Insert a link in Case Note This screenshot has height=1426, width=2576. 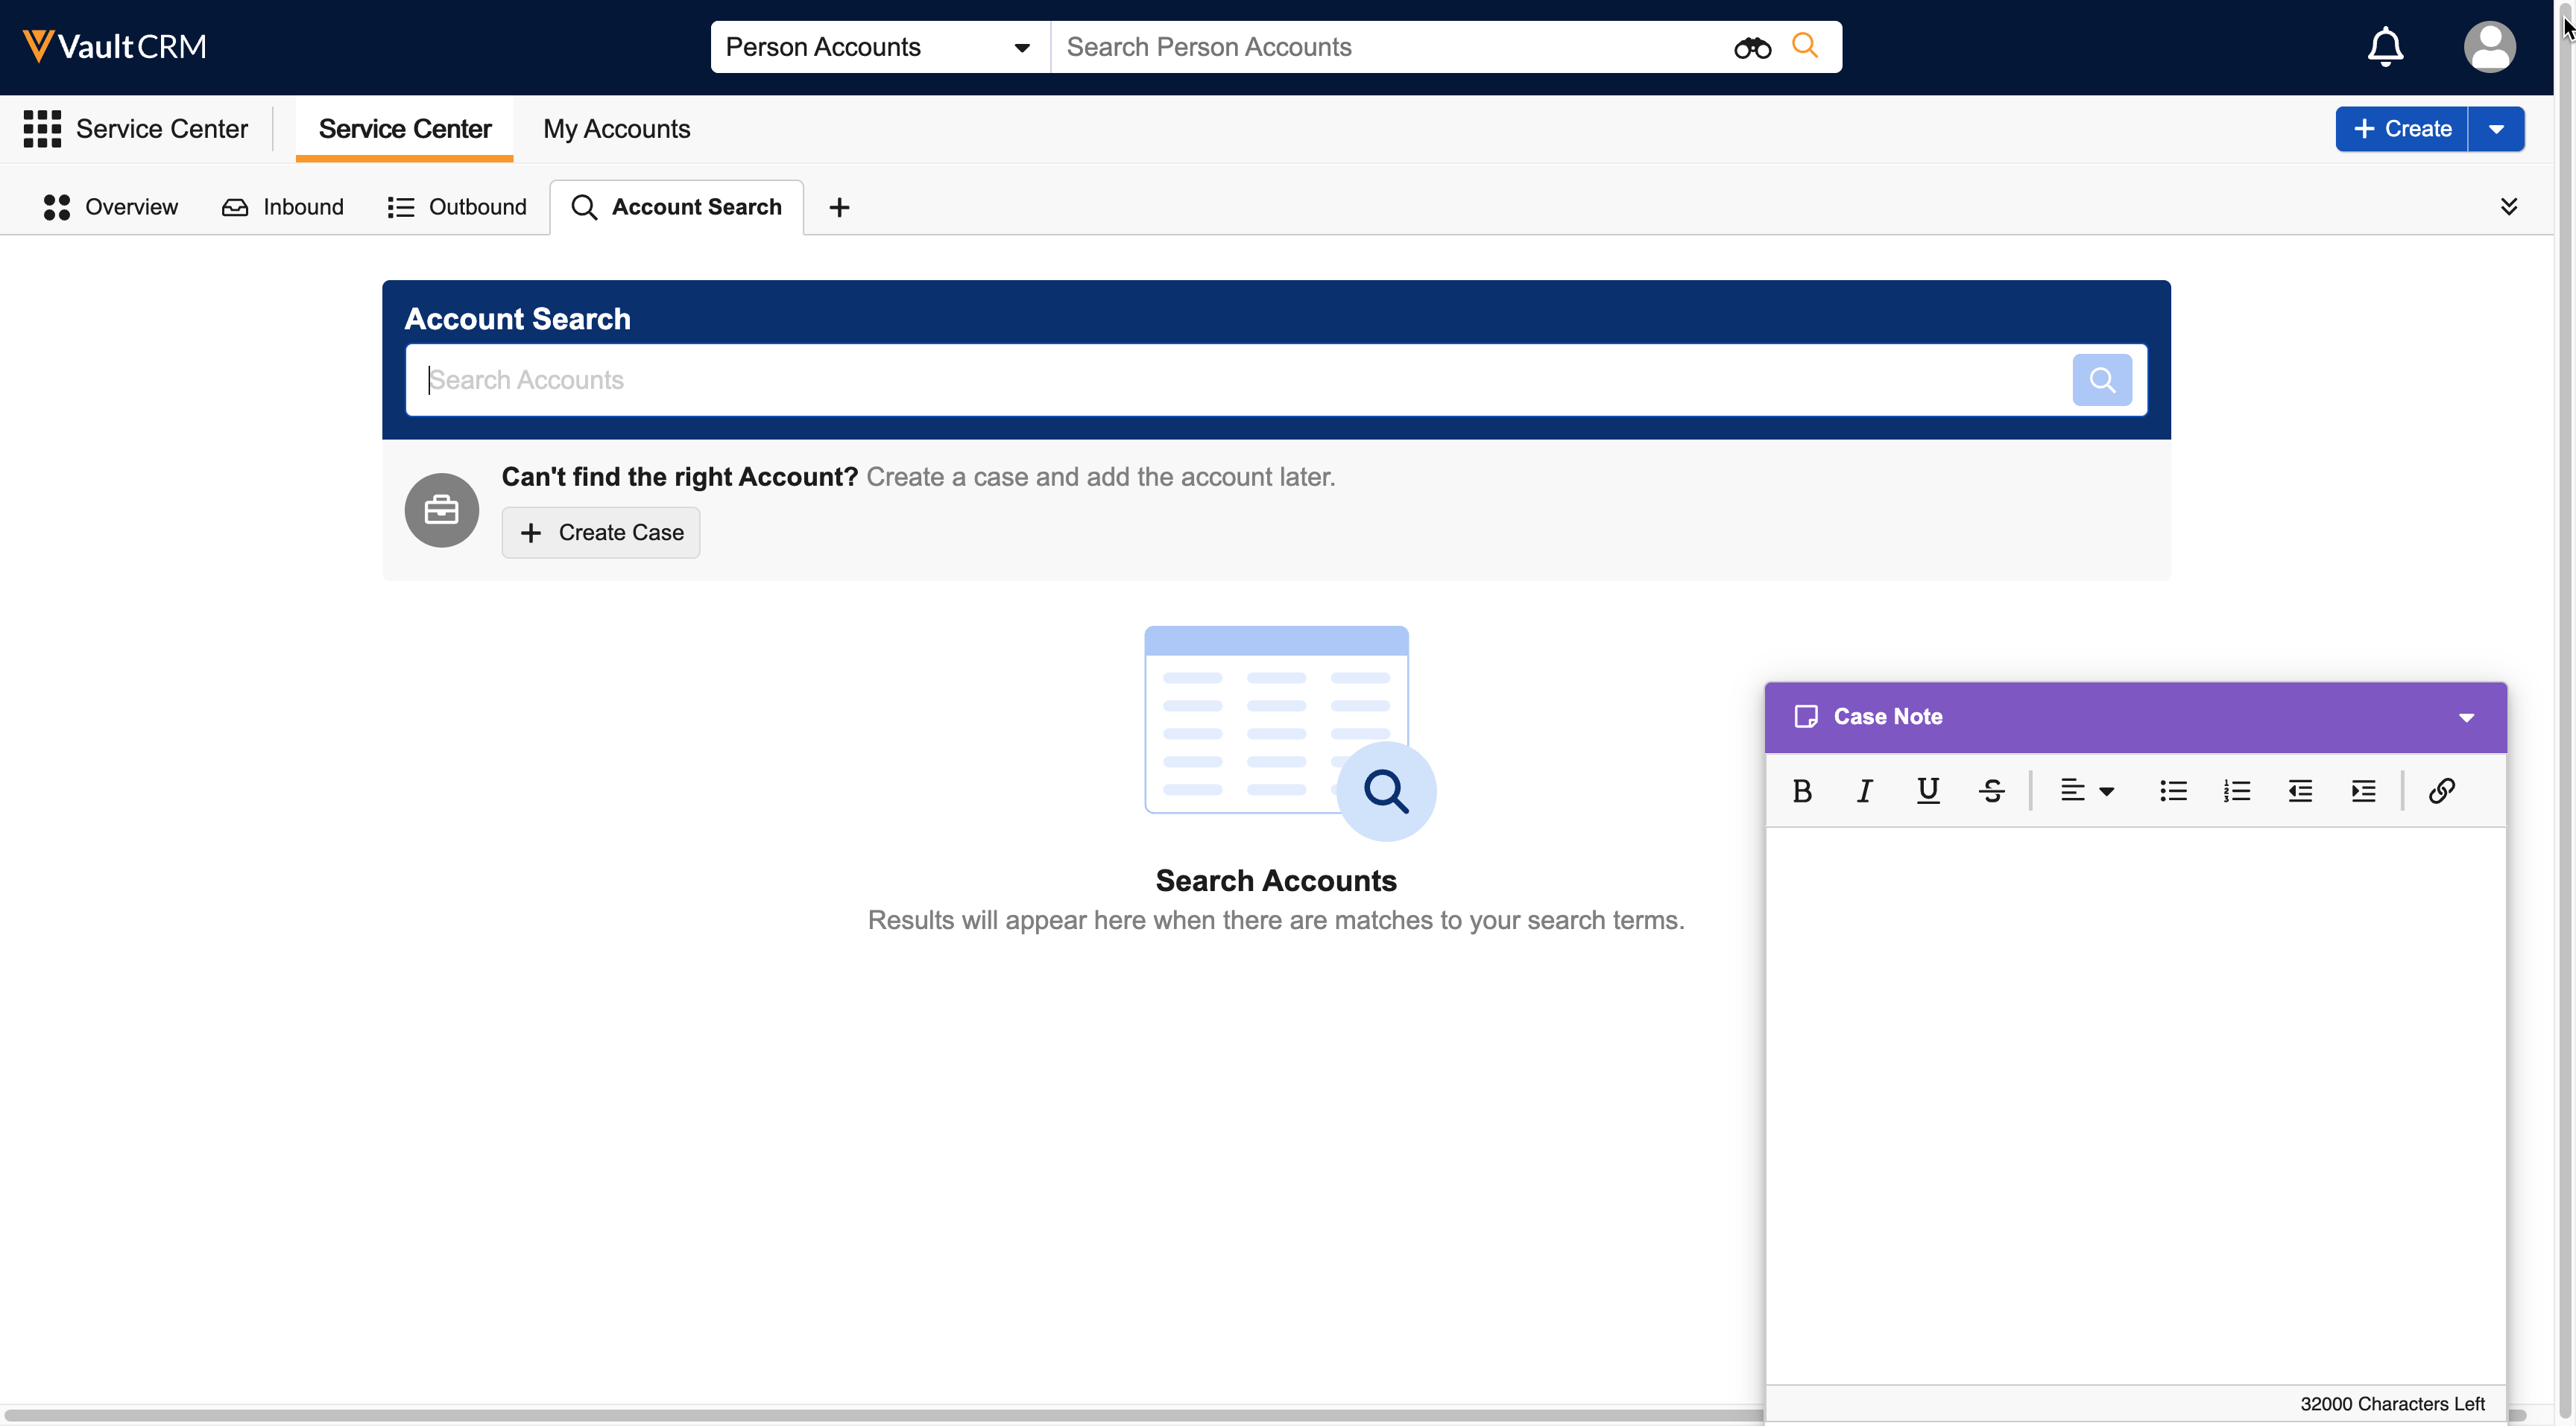pyautogui.click(x=2441, y=790)
